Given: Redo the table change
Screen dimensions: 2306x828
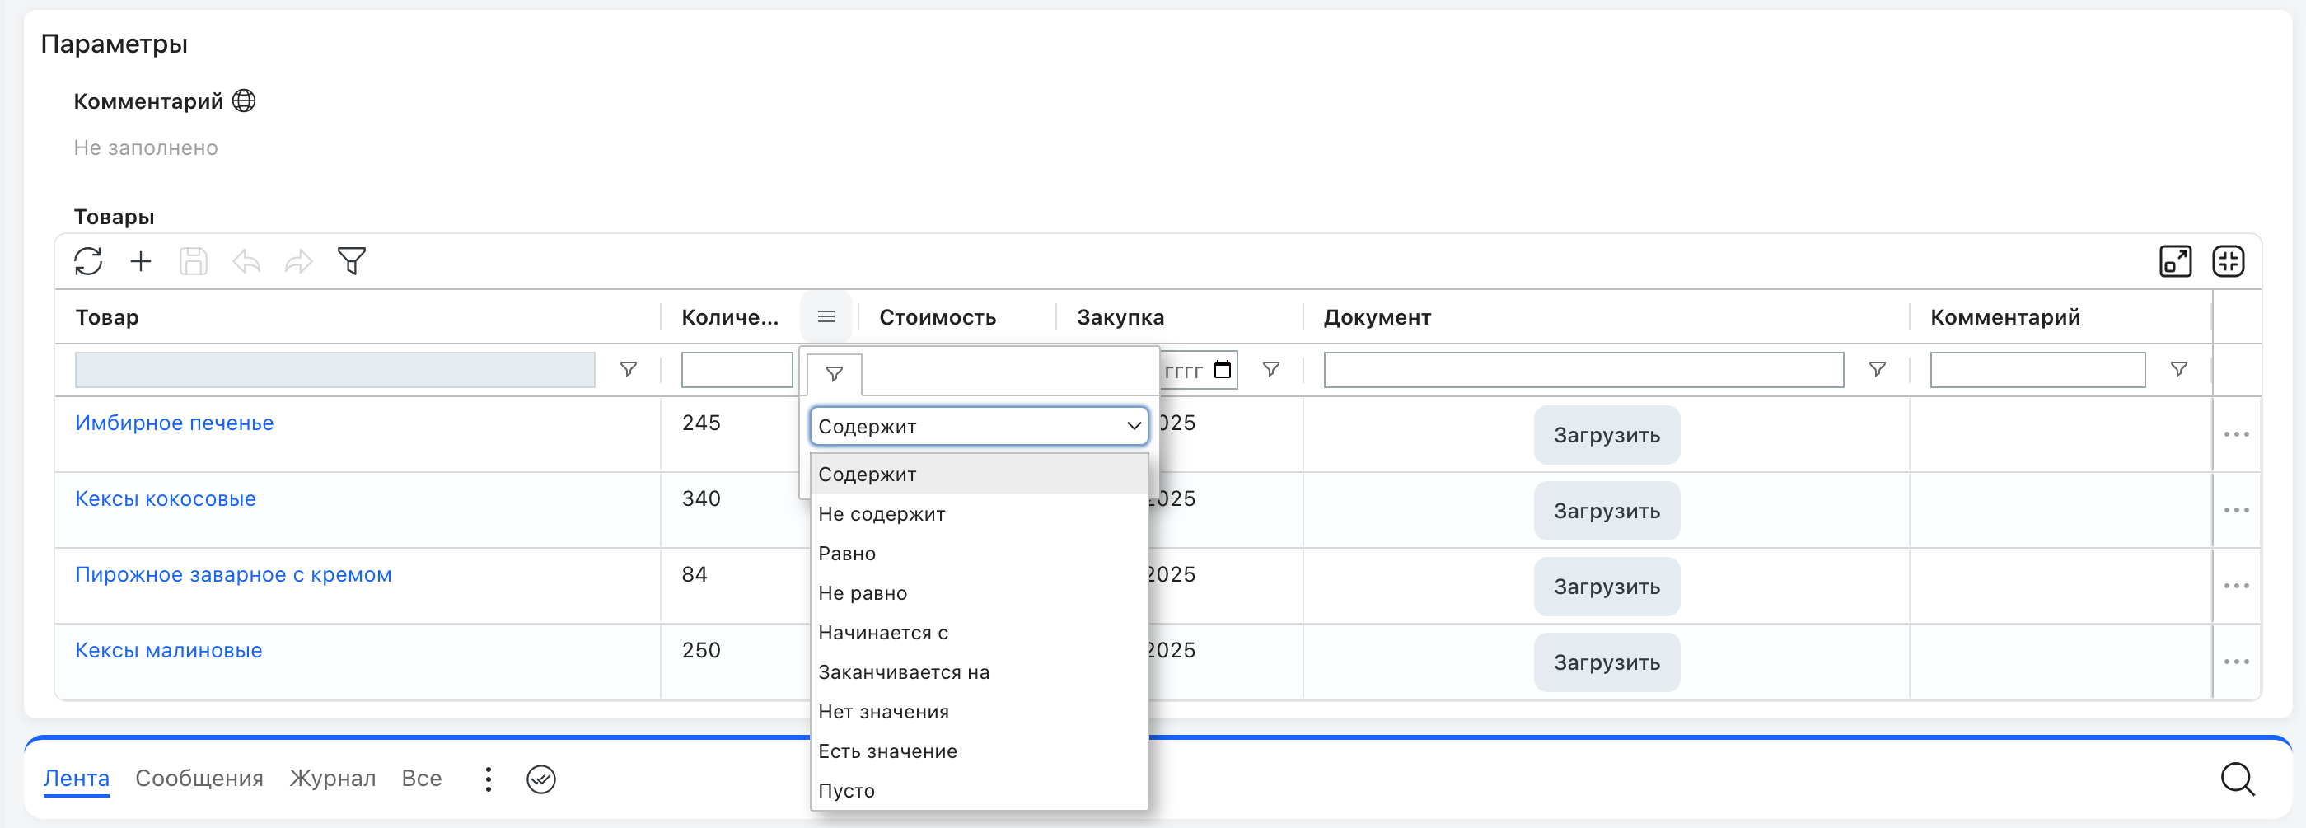Looking at the screenshot, I should (x=299, y=261).
